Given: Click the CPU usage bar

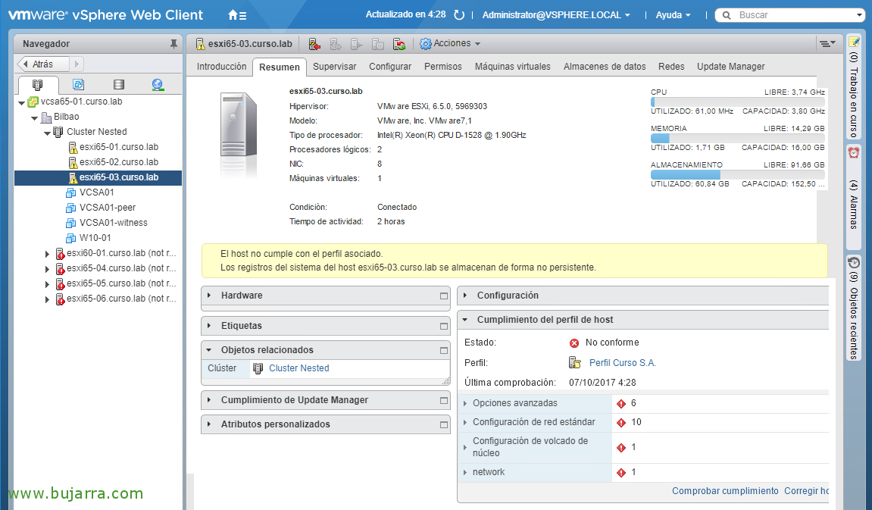Looking at the screenshot, I should (x=737, y=102).
